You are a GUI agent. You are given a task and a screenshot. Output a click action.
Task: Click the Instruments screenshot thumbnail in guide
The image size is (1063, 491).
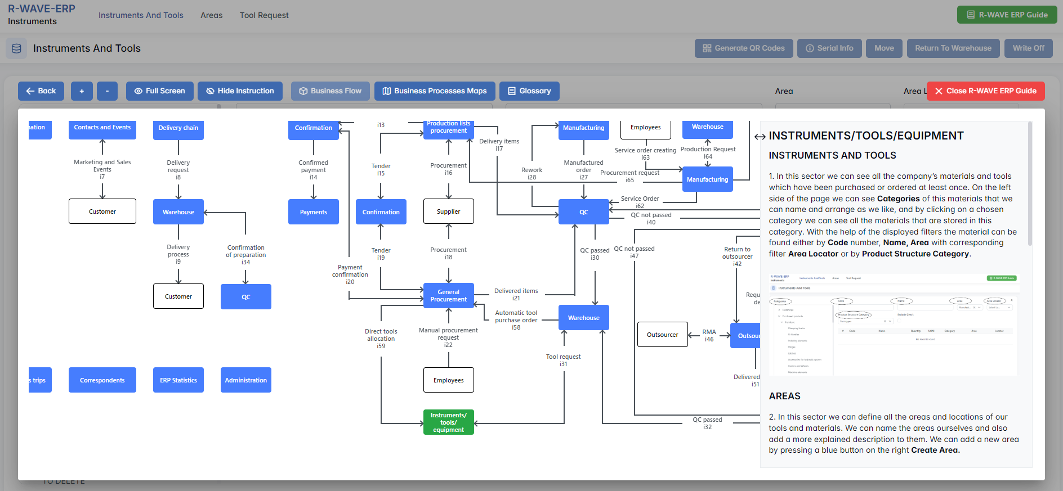(894, 325)
